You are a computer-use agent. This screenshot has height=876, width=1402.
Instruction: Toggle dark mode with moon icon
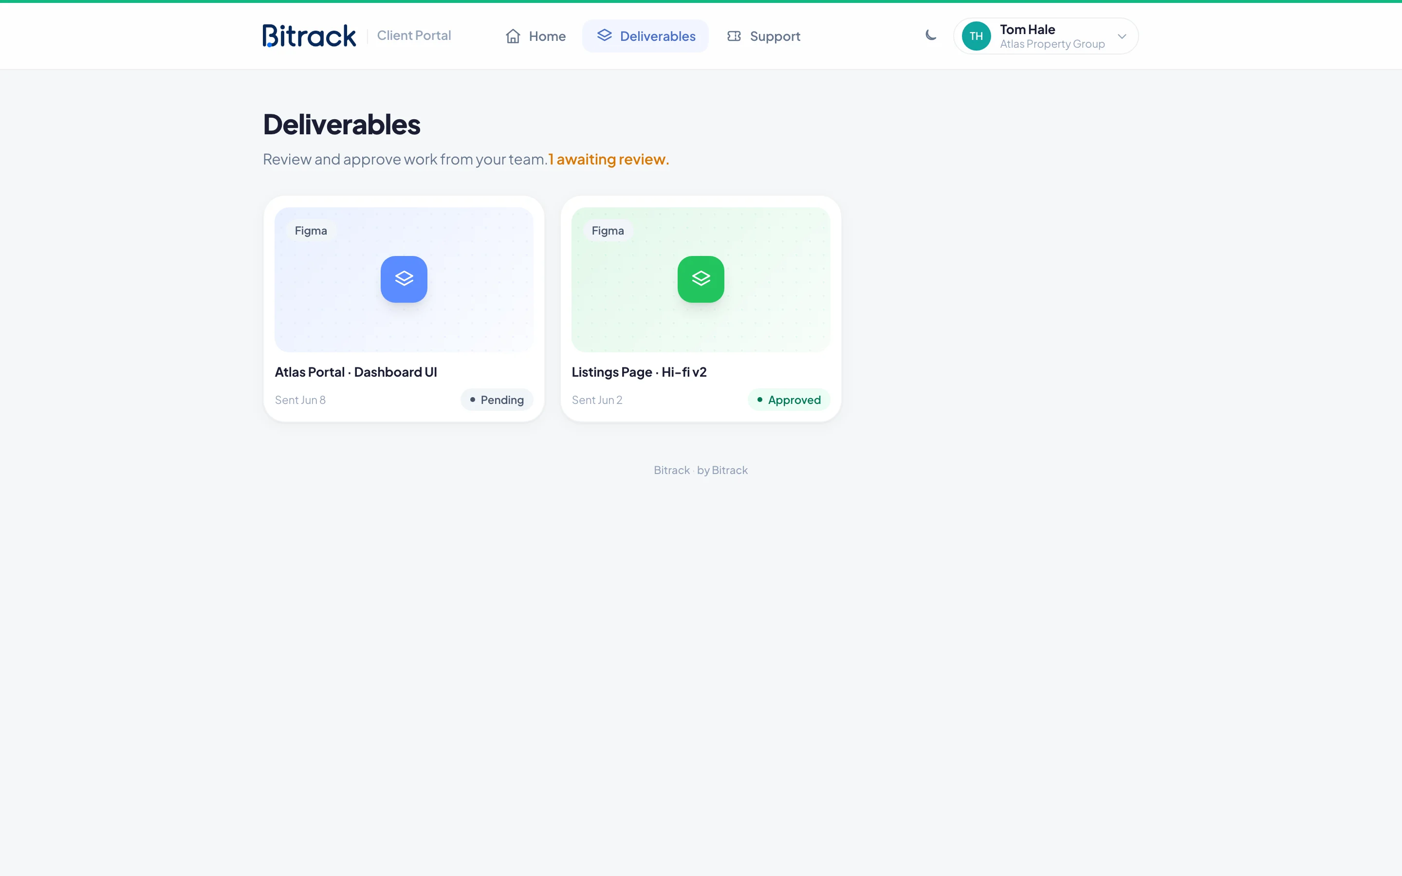(x=931, y=36)
